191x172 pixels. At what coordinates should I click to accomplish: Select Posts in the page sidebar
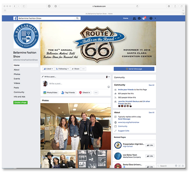pyautogui.click(x=16, y=88)
